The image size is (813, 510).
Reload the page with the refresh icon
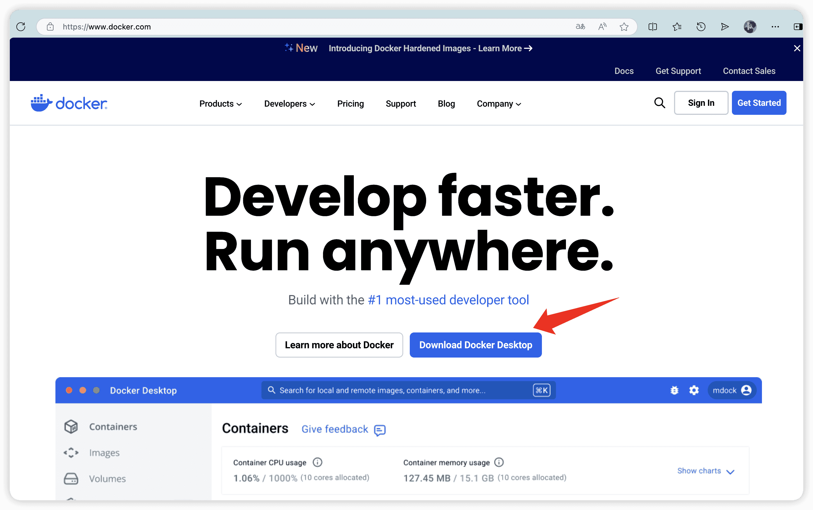click(x=21, y=27)
